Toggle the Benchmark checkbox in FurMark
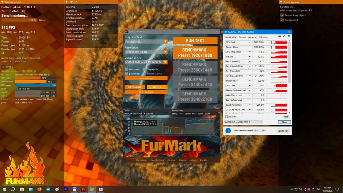This screenshot has width=343, height=193. pos(127,74)
